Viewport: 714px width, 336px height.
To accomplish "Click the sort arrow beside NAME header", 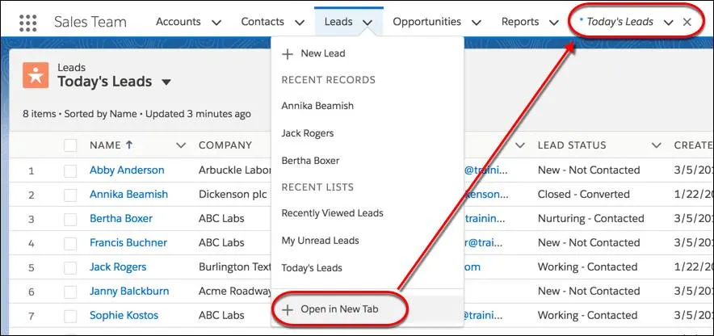I will click(129, 145).
